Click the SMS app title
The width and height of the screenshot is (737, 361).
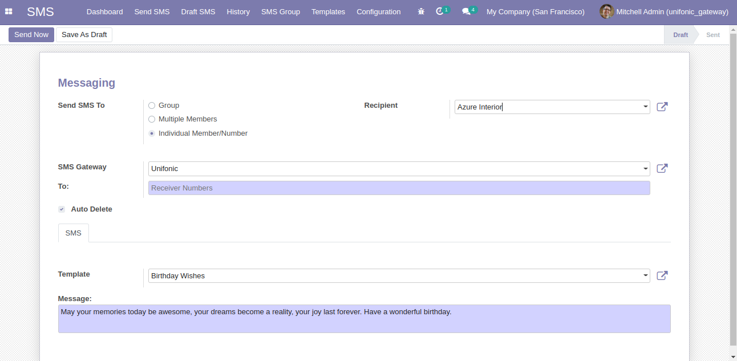point(41,11)
